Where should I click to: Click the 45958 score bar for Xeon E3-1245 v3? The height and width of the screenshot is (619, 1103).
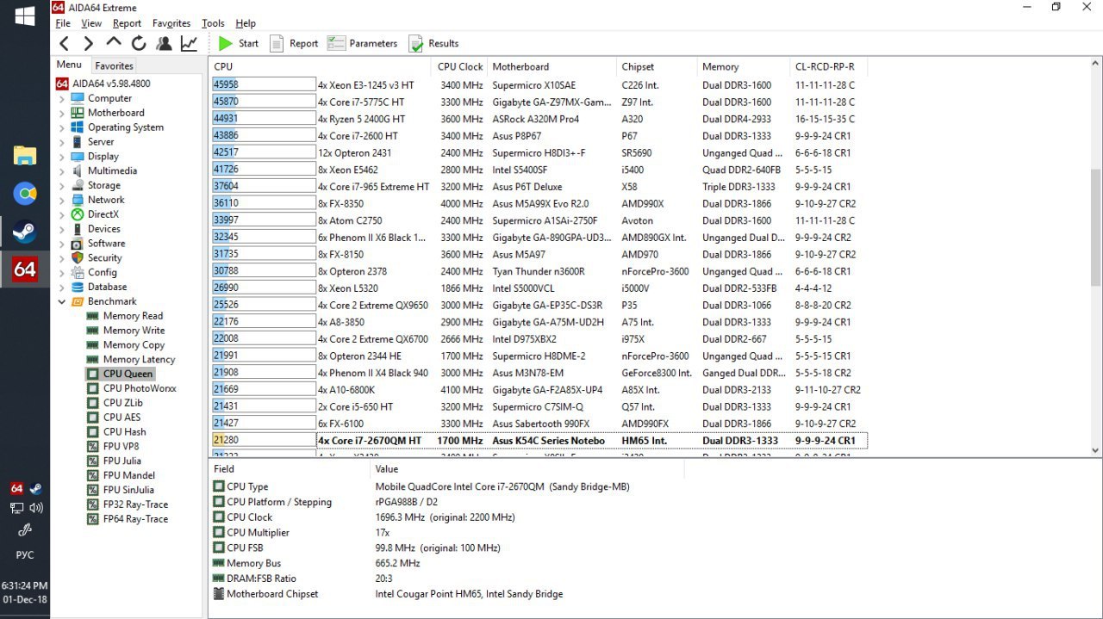click(264, 85)
